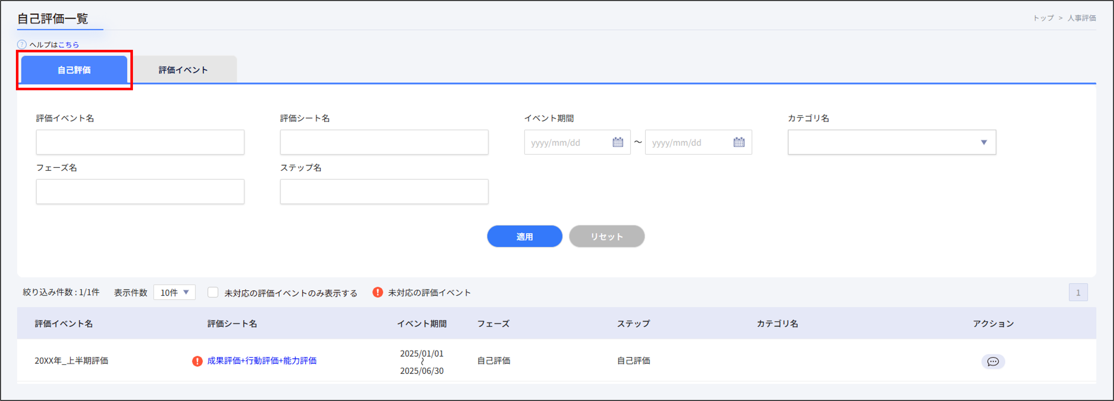The width and height of the screenshot is (1114, 401).
Task: Click the 適用 button to apply filters
Action: pos(525,236)
